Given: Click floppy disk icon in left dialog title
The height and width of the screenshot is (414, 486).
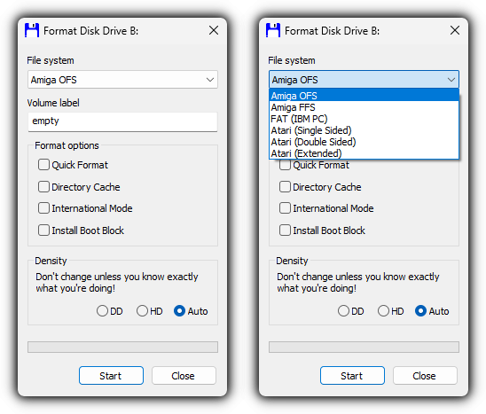Looking at the screenshot, I should (32, 30).
